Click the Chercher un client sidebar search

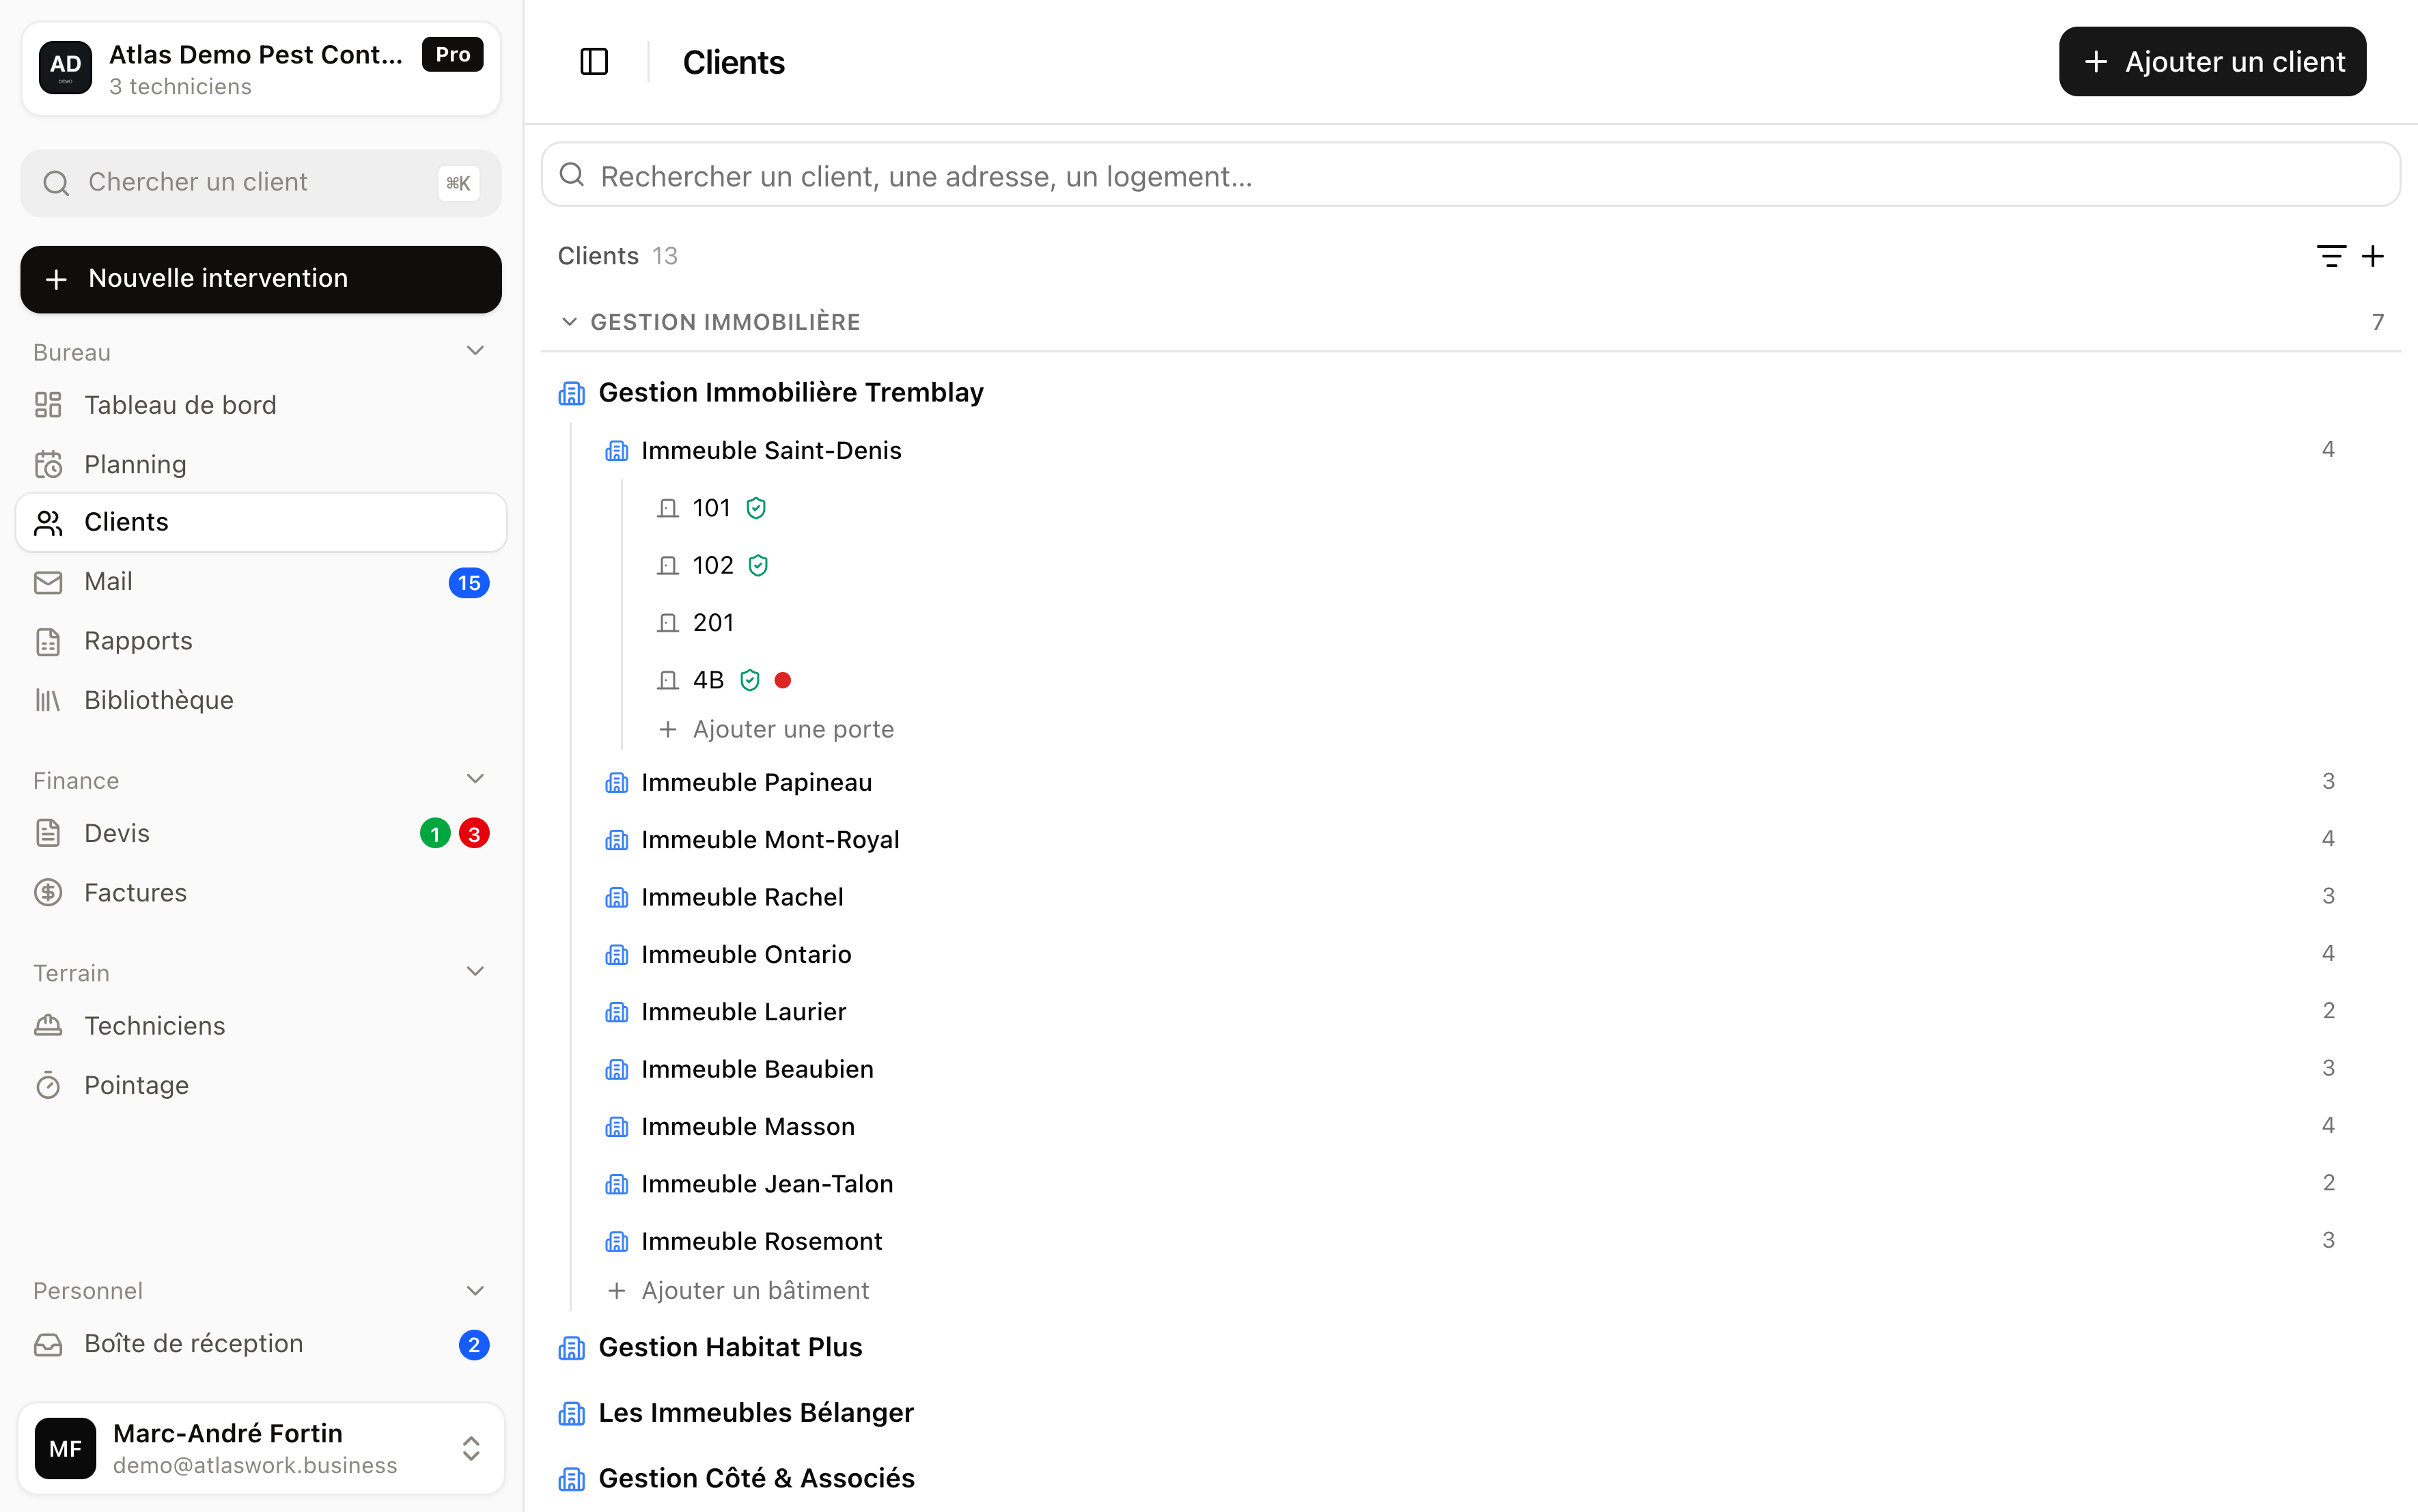click(261, 183)
